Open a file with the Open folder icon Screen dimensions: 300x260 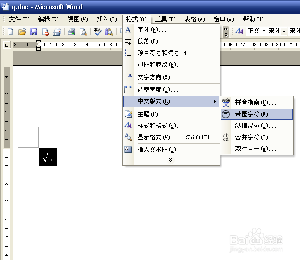point(22,32)
